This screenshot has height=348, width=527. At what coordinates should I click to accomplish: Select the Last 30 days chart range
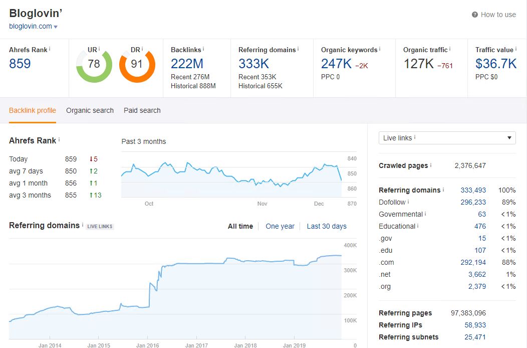(x=327, y=226)
